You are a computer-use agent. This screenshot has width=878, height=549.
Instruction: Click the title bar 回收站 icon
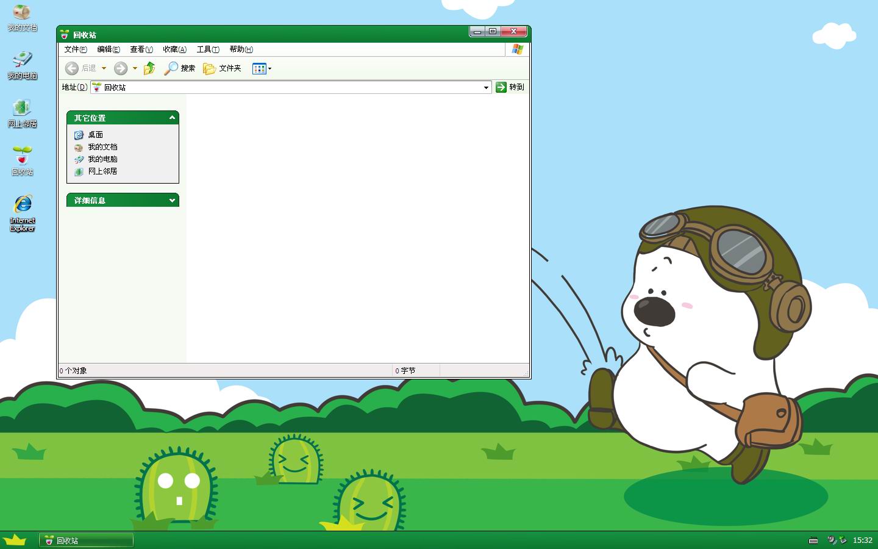click(x=65, y=35)
